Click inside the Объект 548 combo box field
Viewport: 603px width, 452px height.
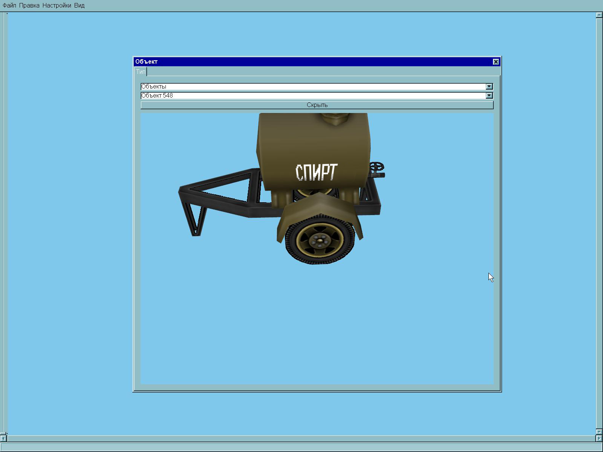[x=313, y=96]
